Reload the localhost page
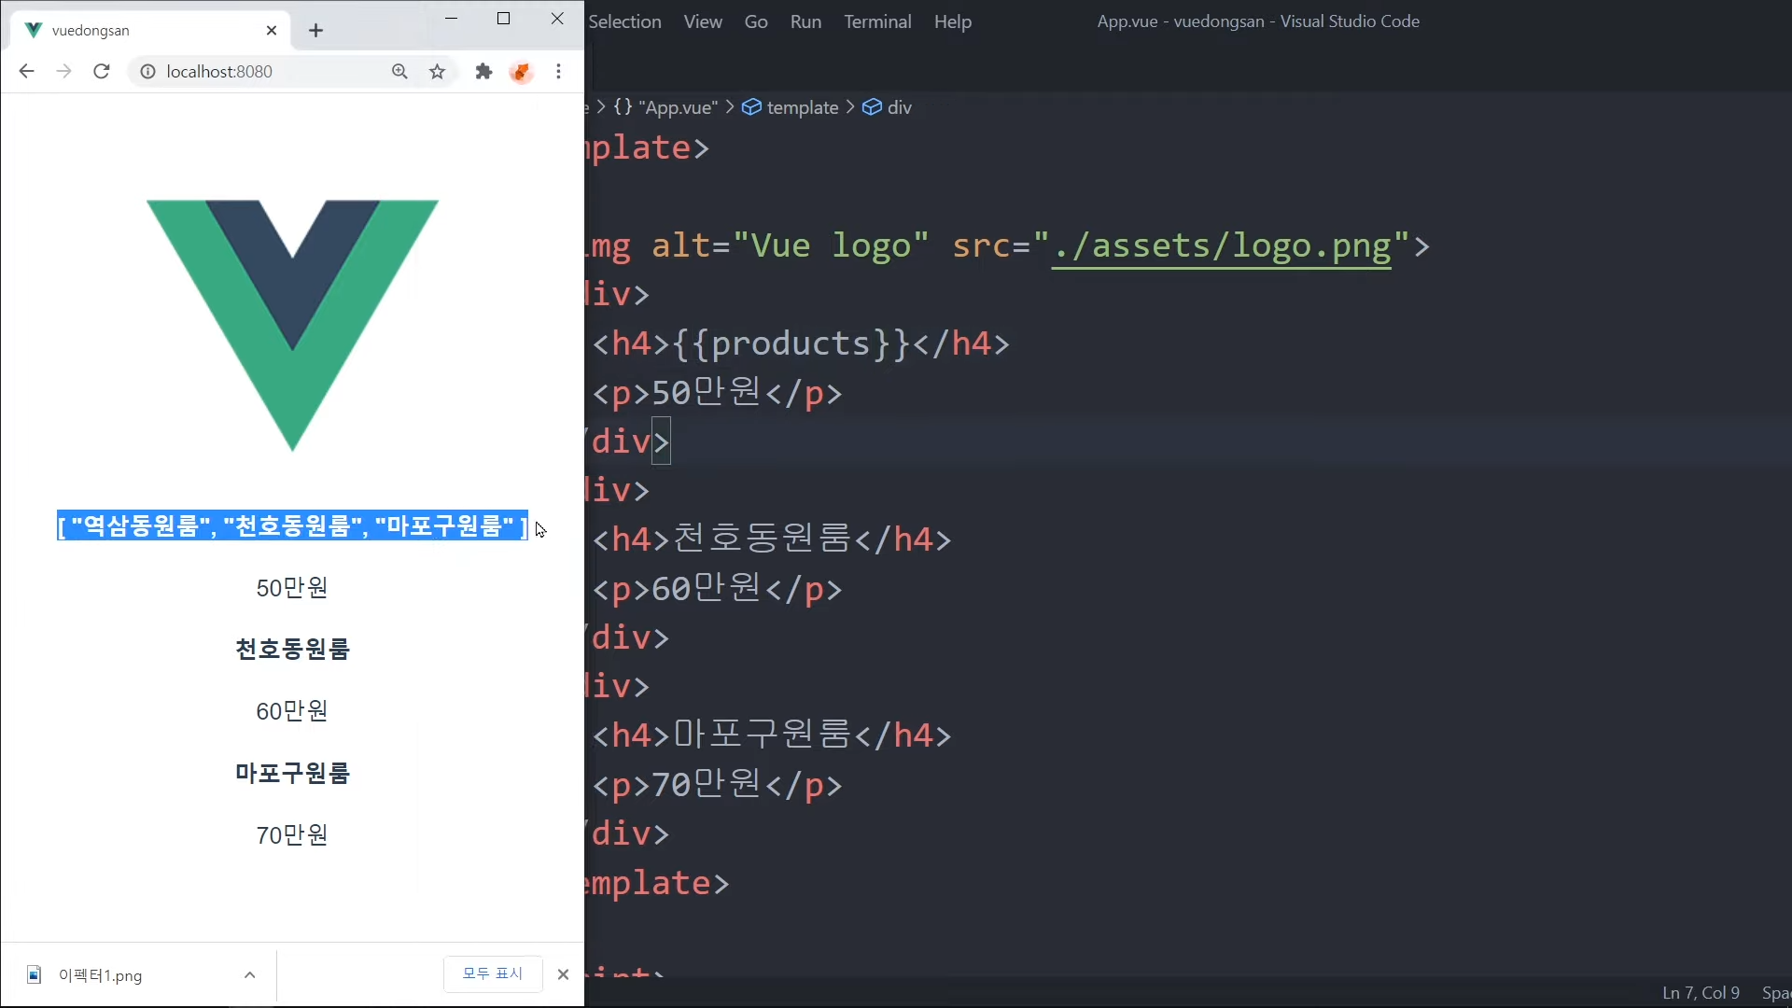The image size is (1792, 1008). pyautogui.click(x=102, y=72)
